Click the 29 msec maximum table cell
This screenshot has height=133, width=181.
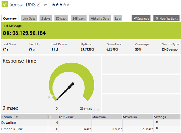(x=147, y=129)
